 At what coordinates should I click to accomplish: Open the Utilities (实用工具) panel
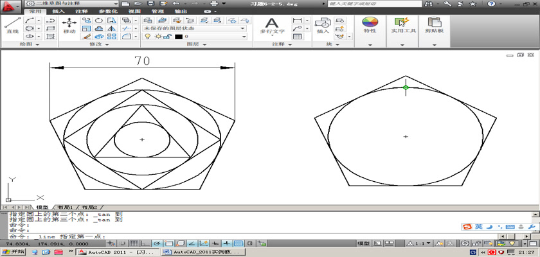[x=404, y=24]
